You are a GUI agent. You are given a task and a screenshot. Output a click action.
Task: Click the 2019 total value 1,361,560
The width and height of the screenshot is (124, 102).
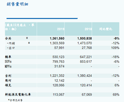(57, 39)
